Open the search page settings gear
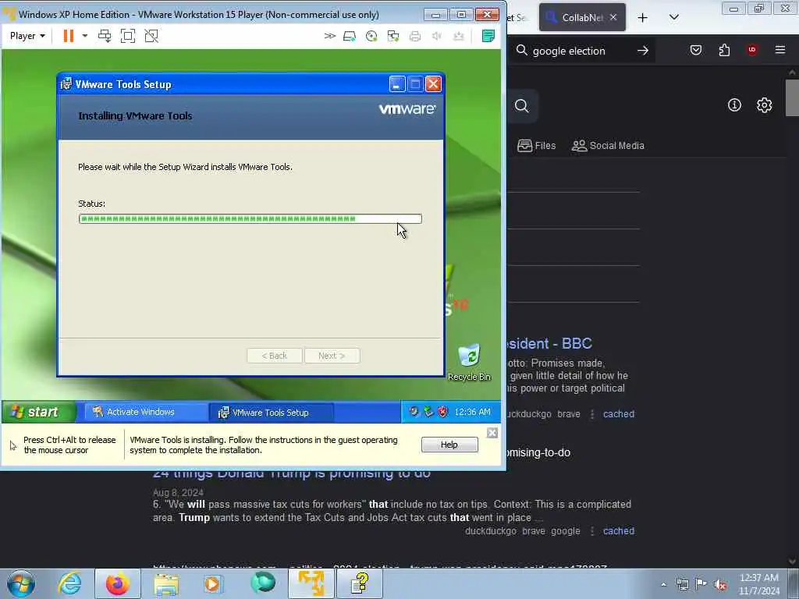799x599 pixels. point(765,105)
